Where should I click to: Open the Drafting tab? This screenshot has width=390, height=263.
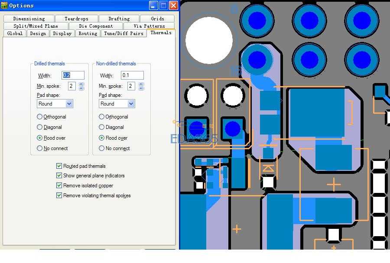[x=119, y=19]
